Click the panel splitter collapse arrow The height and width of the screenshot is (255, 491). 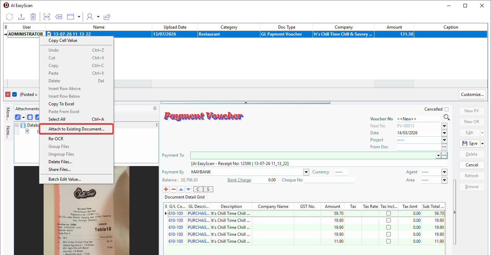246,103
